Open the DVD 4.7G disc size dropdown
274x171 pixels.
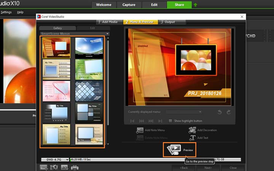click(x=55, y=160)
